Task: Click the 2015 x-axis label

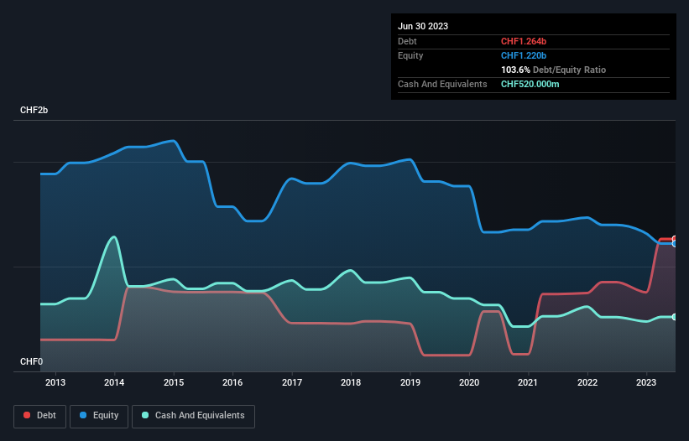Action: 174,382
